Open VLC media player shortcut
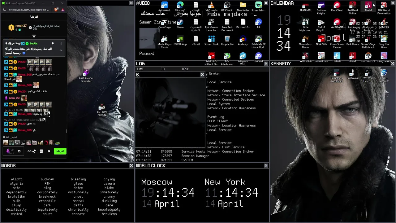The width and height of the screenshot is (396, 223). point(211,7)
